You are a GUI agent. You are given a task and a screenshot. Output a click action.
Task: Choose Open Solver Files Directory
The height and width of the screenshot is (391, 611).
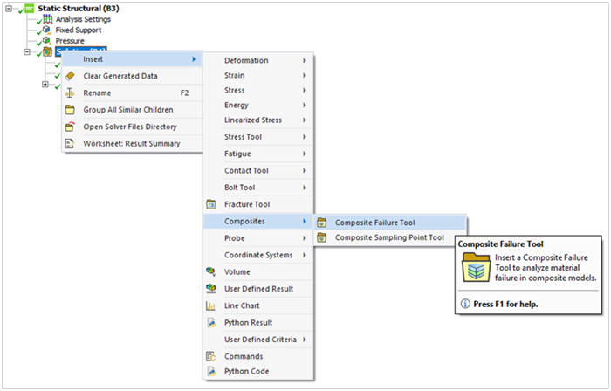pyautogui.click(x=131, y=127)
